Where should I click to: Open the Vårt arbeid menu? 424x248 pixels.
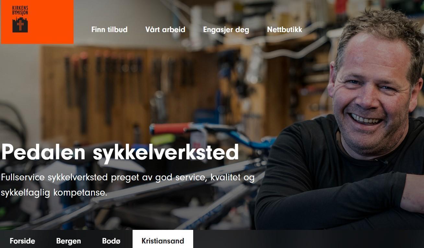pyautogui.click(x=165, y=29)
